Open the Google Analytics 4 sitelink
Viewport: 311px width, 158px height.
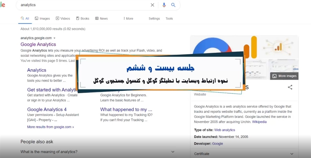(47, 109)
